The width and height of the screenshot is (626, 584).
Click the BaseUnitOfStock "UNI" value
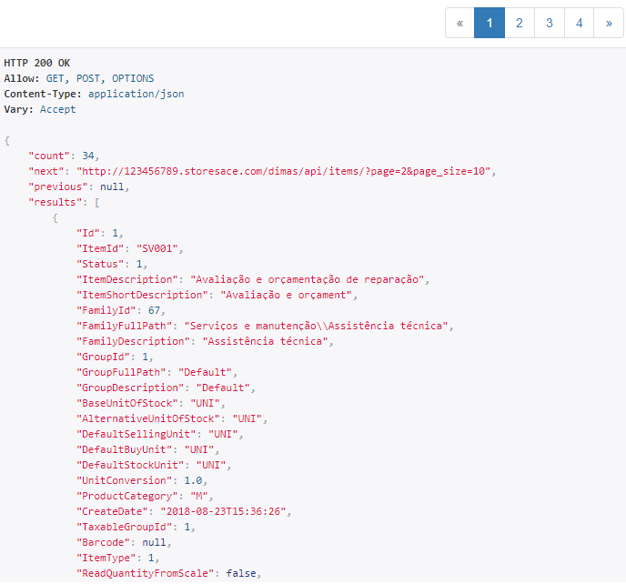tap(206, 403)
